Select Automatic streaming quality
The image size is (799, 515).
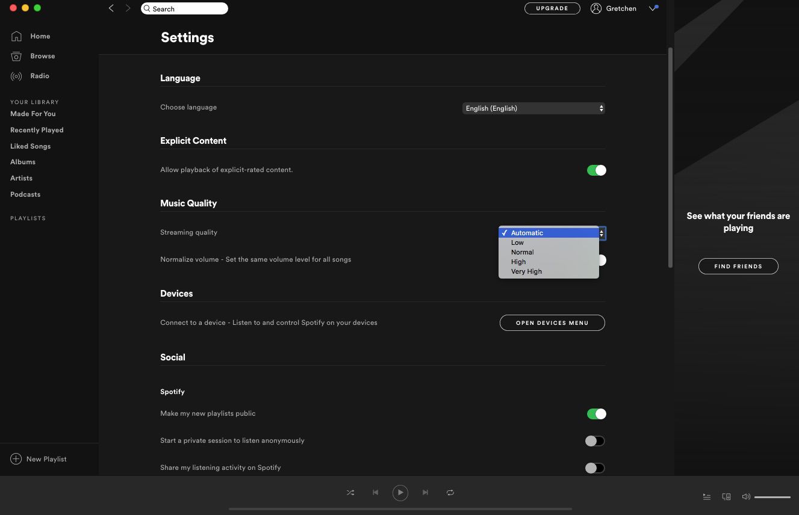tap(549, 233)
